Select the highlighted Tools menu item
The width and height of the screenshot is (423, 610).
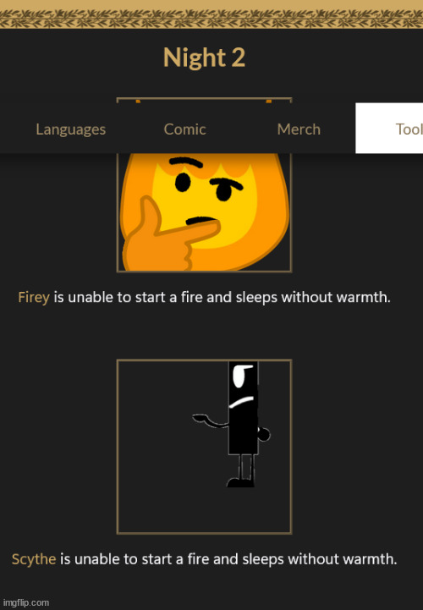point(389,128)
